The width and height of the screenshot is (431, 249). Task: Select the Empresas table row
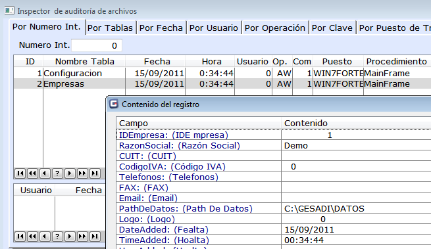pos(222,83)
